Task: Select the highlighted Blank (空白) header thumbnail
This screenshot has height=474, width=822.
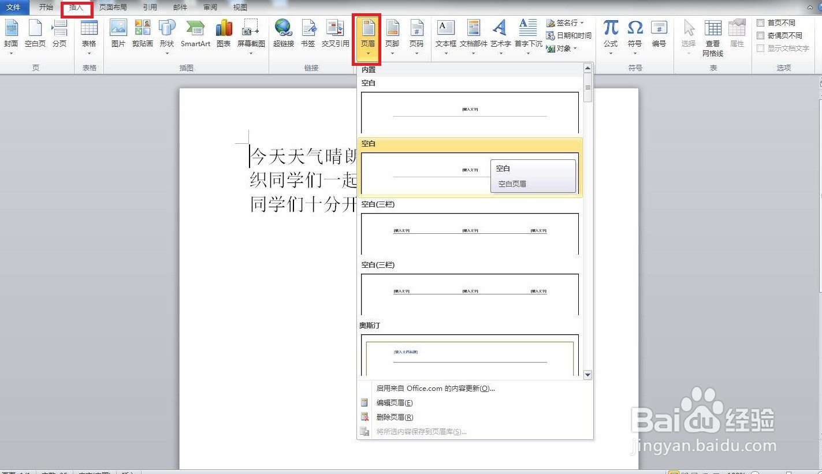Action: pos(470,173)
